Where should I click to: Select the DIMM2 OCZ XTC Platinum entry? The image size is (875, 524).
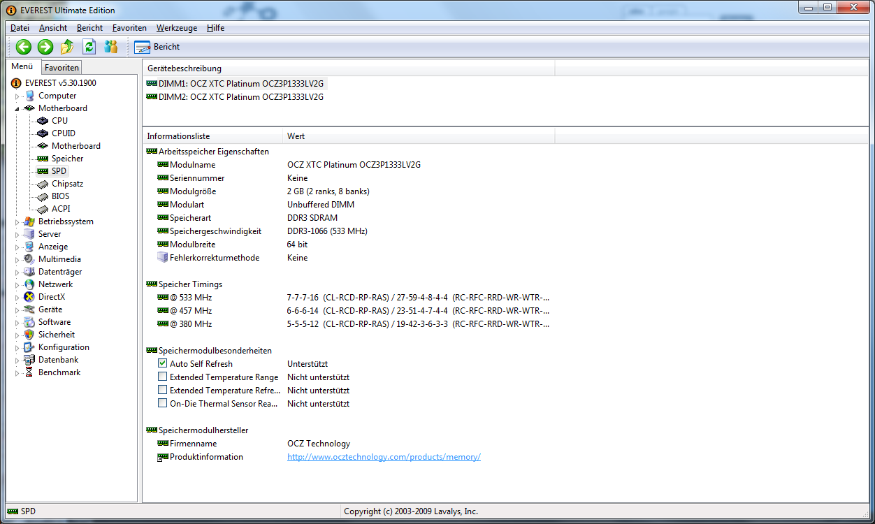click(x=240, y=97)
